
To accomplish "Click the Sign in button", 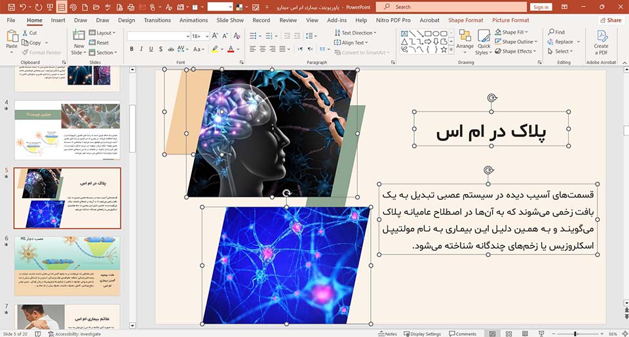I will click(541, 7).
